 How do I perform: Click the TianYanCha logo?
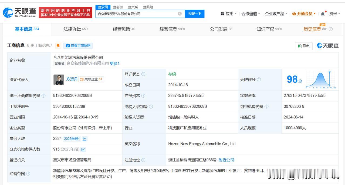tap(19, 12)
